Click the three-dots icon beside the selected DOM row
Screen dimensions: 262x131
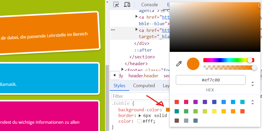pyautogui.click(x=113, y=30)
